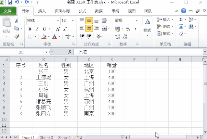The height and width of the screenshot is (139, 207).
Task: Open text orientation options
Action: (99, 36)
